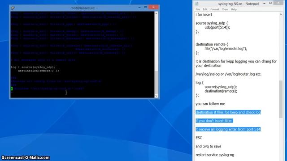Screen dimensions: 287x161
Task: Click the green cursor block in terminal
Action: [12, 89]
